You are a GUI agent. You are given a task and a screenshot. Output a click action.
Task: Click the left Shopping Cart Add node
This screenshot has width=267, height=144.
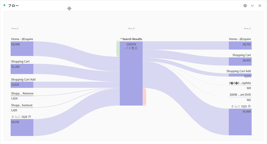tap(22, 85)
